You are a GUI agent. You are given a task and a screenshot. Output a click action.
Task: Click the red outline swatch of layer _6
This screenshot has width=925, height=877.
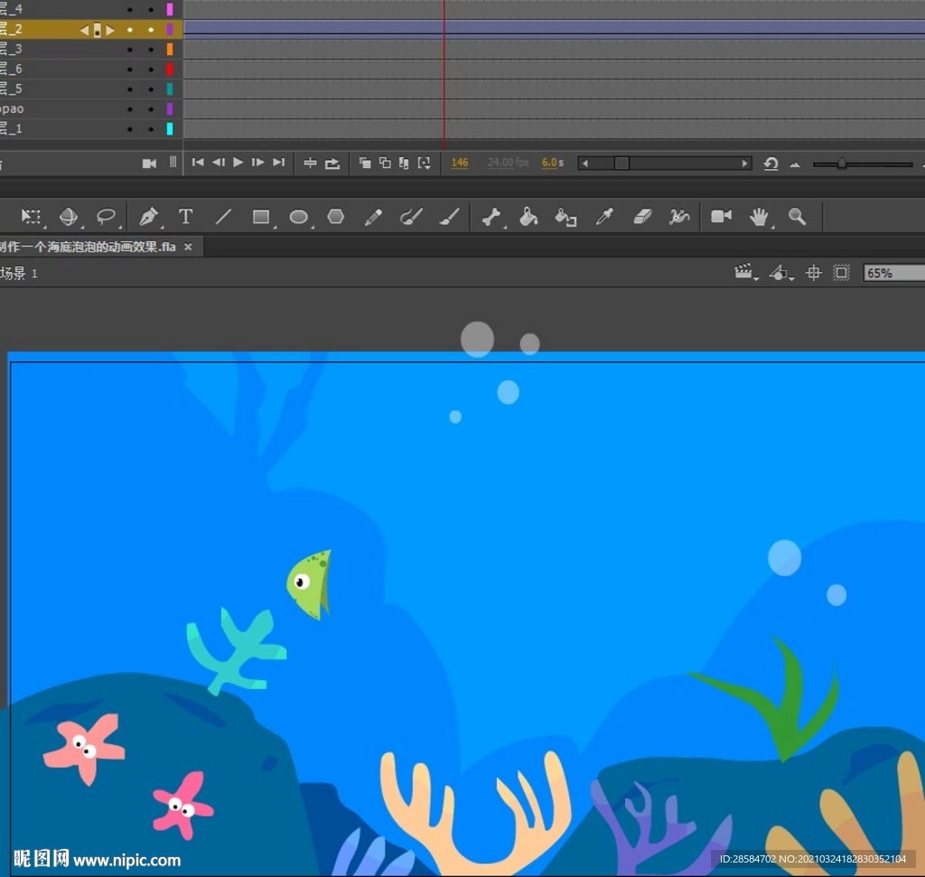point(170,70)
